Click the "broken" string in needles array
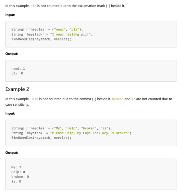Image resolution: width=185 pixels, height=192 pixels. 89,128
